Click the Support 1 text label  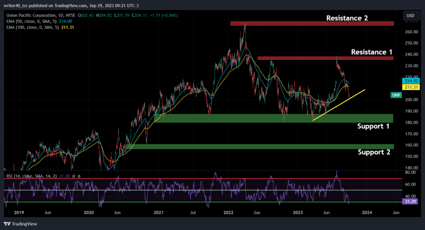pyautogui.click(x=373, y=126)
